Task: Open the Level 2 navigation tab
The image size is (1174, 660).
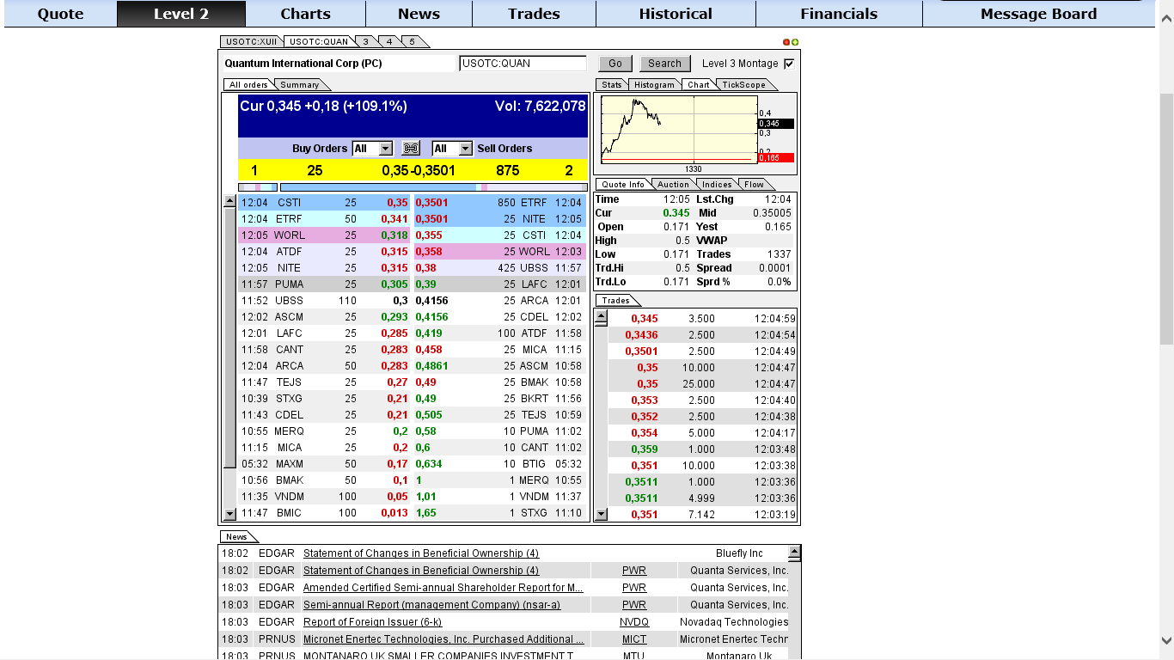Action: (180, 14)
